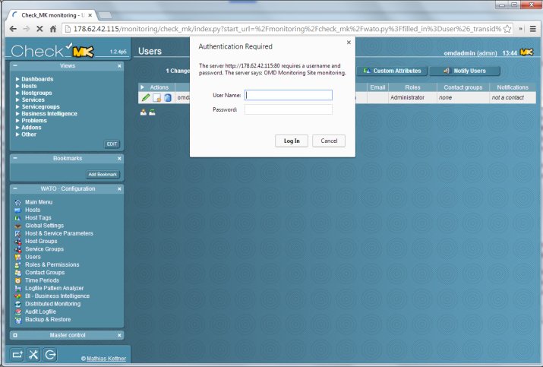Minimize the Bookmarks snapin

pos(15,158)
